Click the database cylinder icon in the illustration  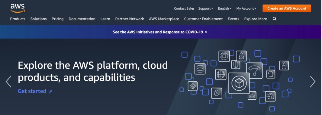click(200, 69)
